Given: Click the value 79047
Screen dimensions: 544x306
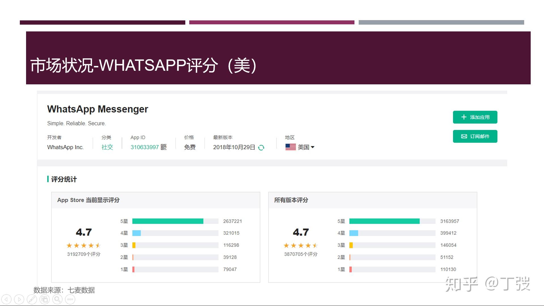Looking at the screenshot, I should (x=230, y=269).
